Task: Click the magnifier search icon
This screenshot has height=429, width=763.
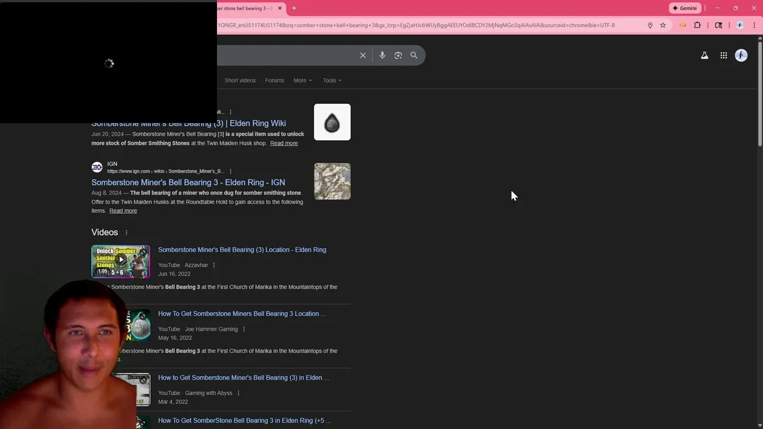Action: (414, 55)
